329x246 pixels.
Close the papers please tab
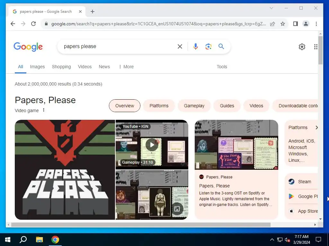tap(80, 12)
